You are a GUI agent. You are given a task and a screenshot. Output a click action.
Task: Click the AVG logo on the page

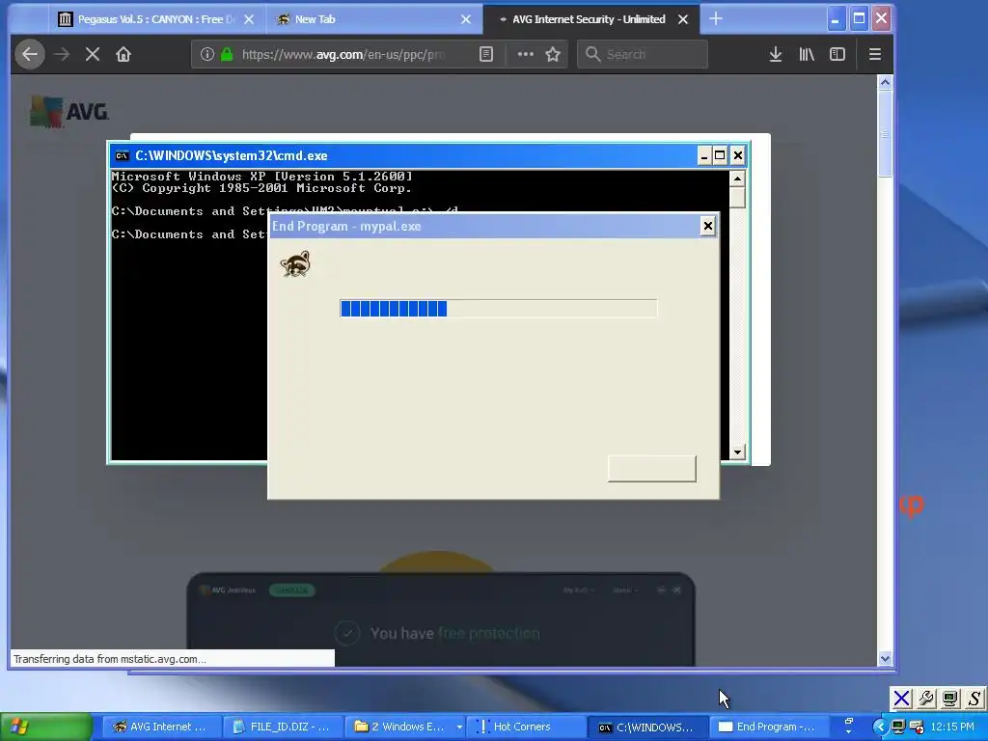coord(69,112)
